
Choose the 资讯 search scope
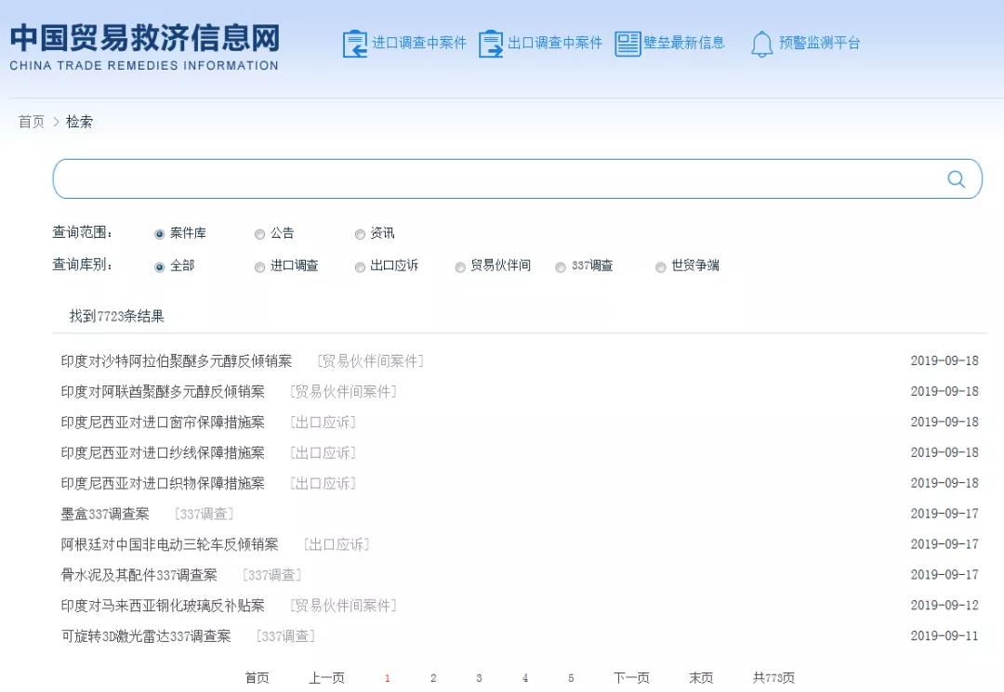click(x=361, y=234)
